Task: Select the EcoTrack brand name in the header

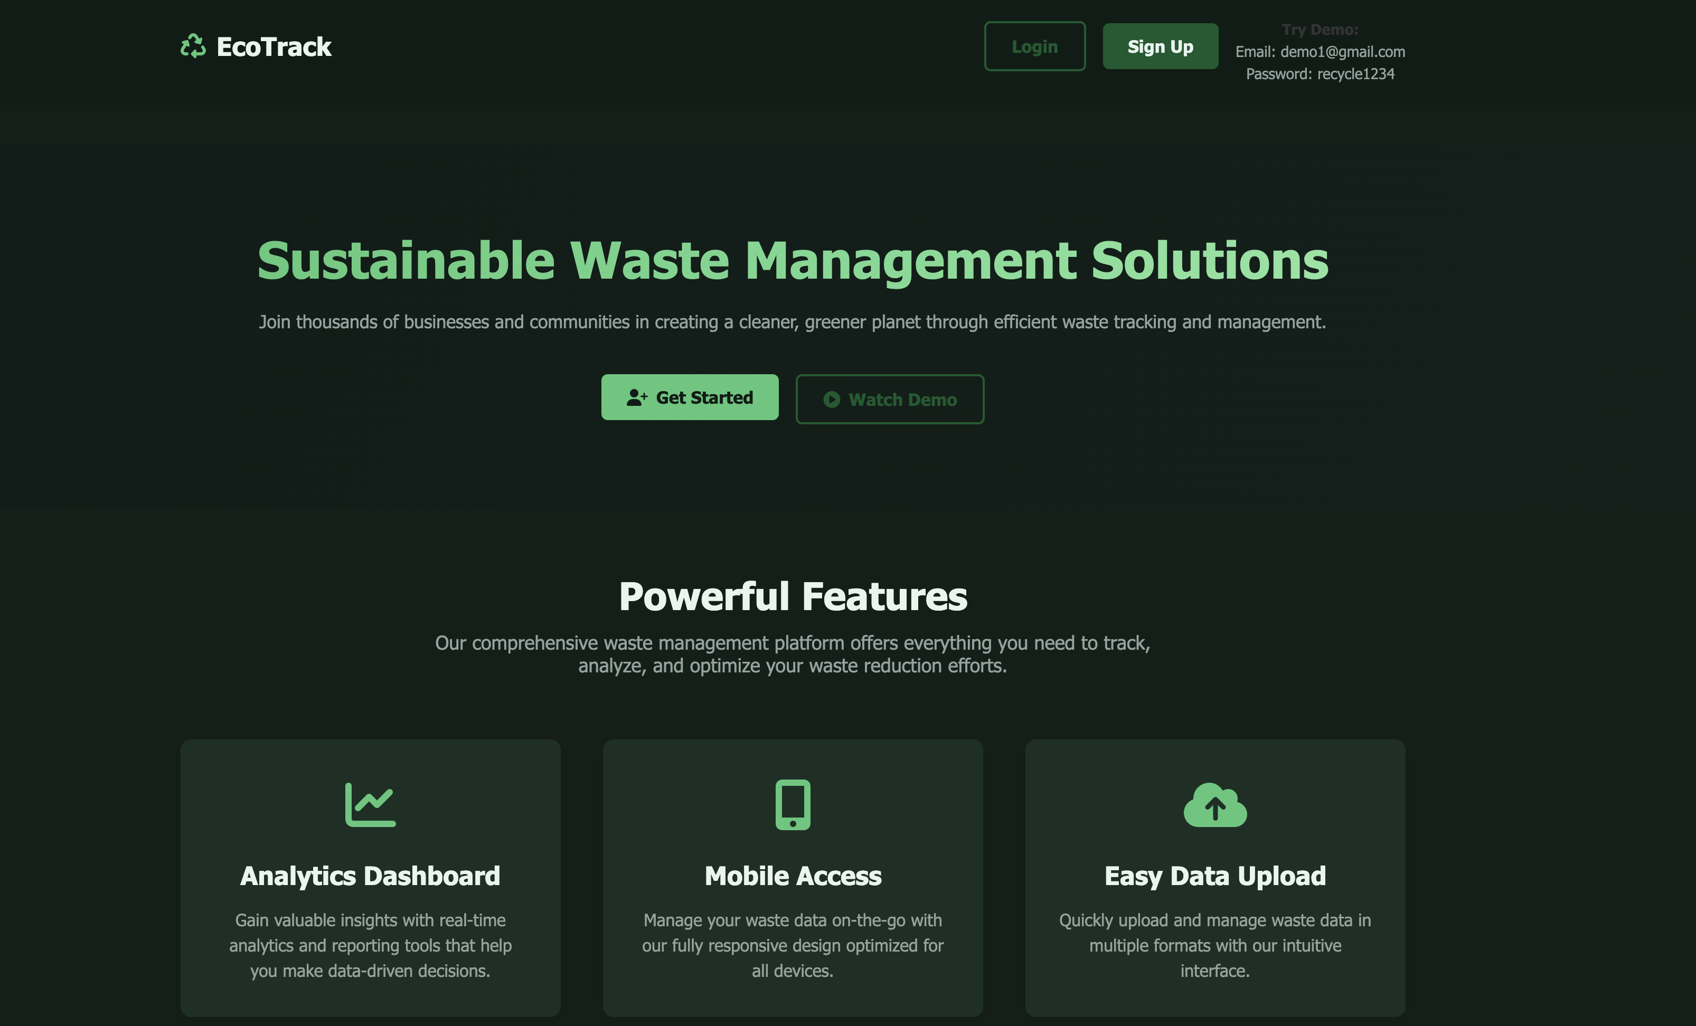Action: (274, 46)
